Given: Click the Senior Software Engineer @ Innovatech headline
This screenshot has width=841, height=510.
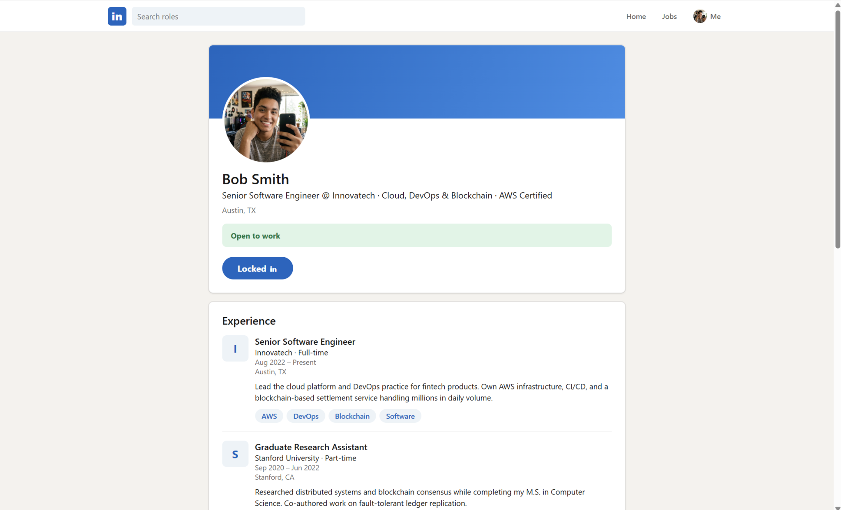Looking at the screenshot, I should click(387, 196).
